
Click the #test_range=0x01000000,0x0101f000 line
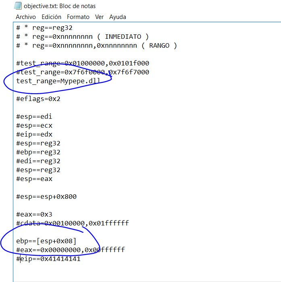click(x=83, y=63)
